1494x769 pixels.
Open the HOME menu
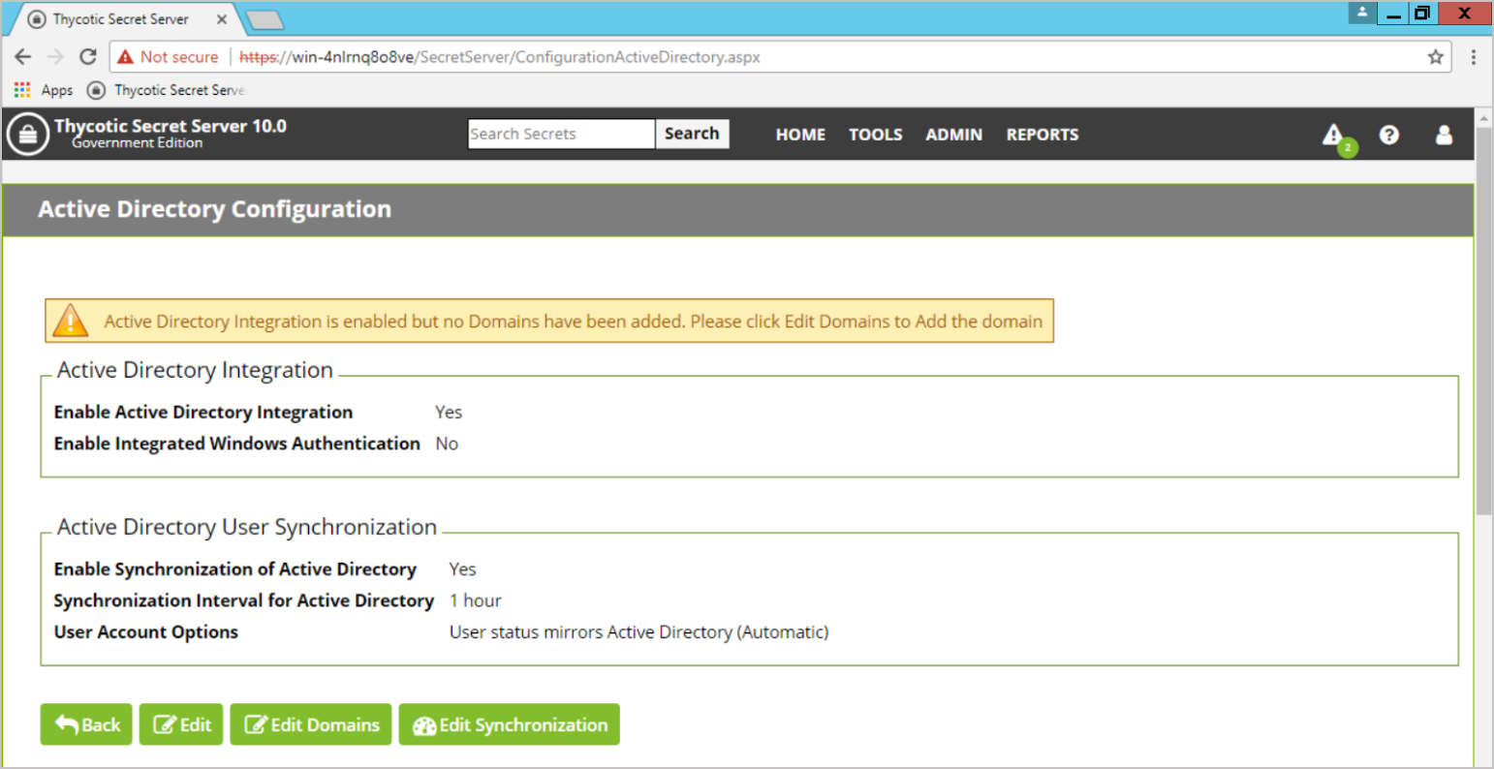point(800,135)
